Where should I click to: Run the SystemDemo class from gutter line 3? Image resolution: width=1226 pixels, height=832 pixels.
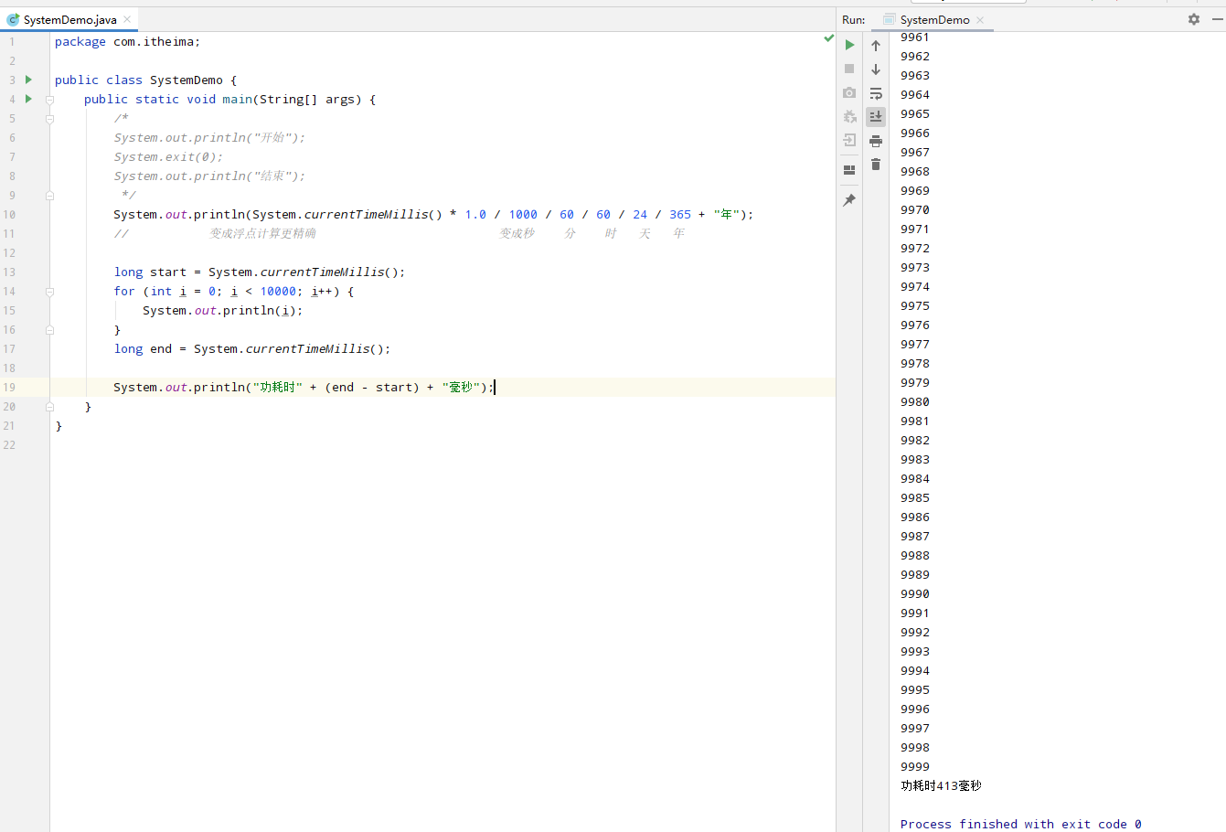coord(28,80)
